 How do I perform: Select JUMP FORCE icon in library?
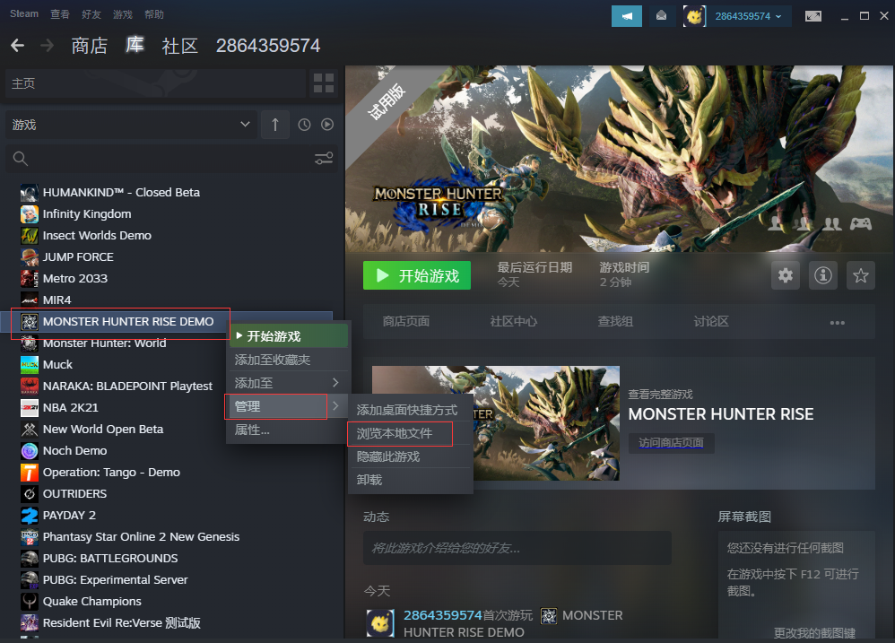[x=29, y=256]
